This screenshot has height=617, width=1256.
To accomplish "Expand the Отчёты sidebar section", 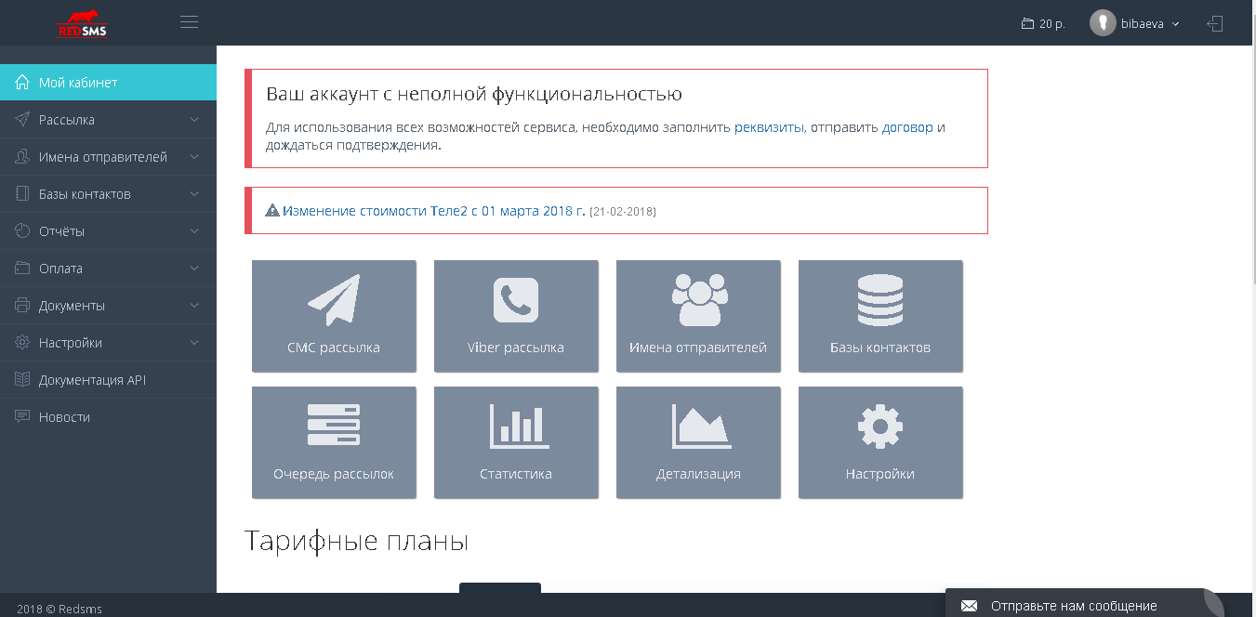I will [108, 231].
